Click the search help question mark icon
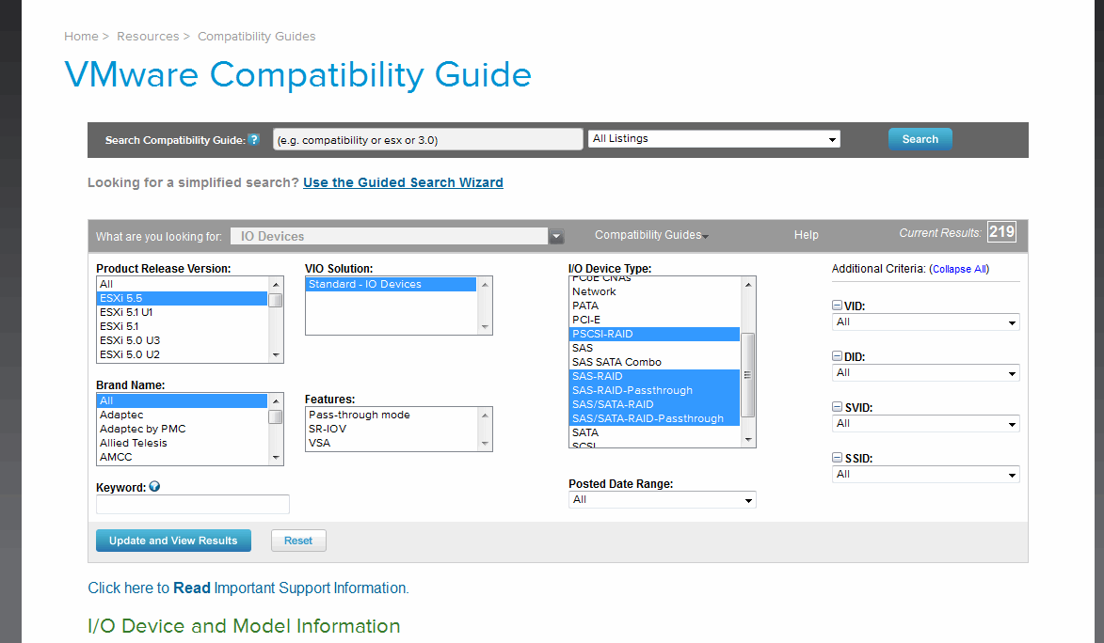Screen dimensions: 1104x643 point(254,139)
